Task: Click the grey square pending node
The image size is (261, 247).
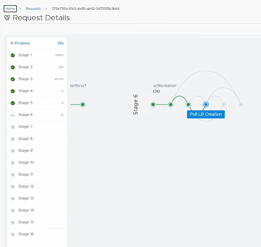Action: 223,105
